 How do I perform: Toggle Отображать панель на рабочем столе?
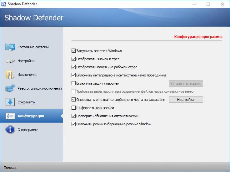click(x=73, y=67)
